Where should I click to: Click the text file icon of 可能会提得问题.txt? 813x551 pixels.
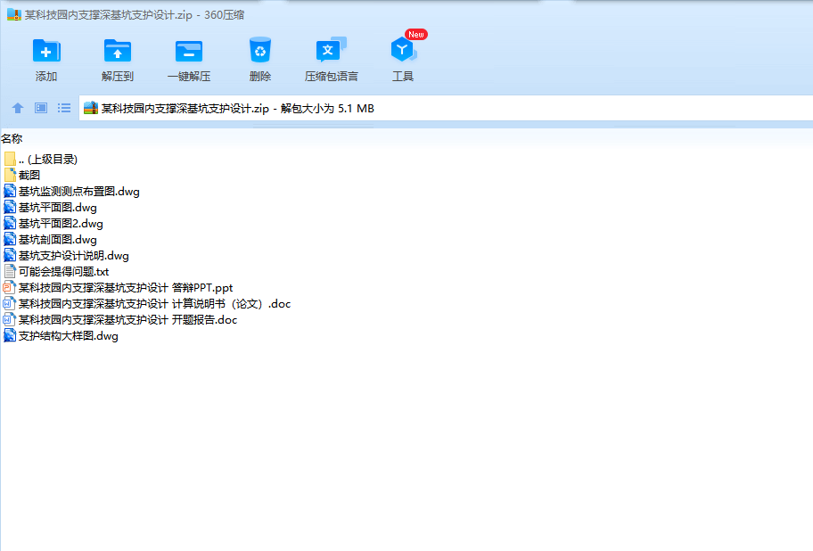[x=10, y=271]
